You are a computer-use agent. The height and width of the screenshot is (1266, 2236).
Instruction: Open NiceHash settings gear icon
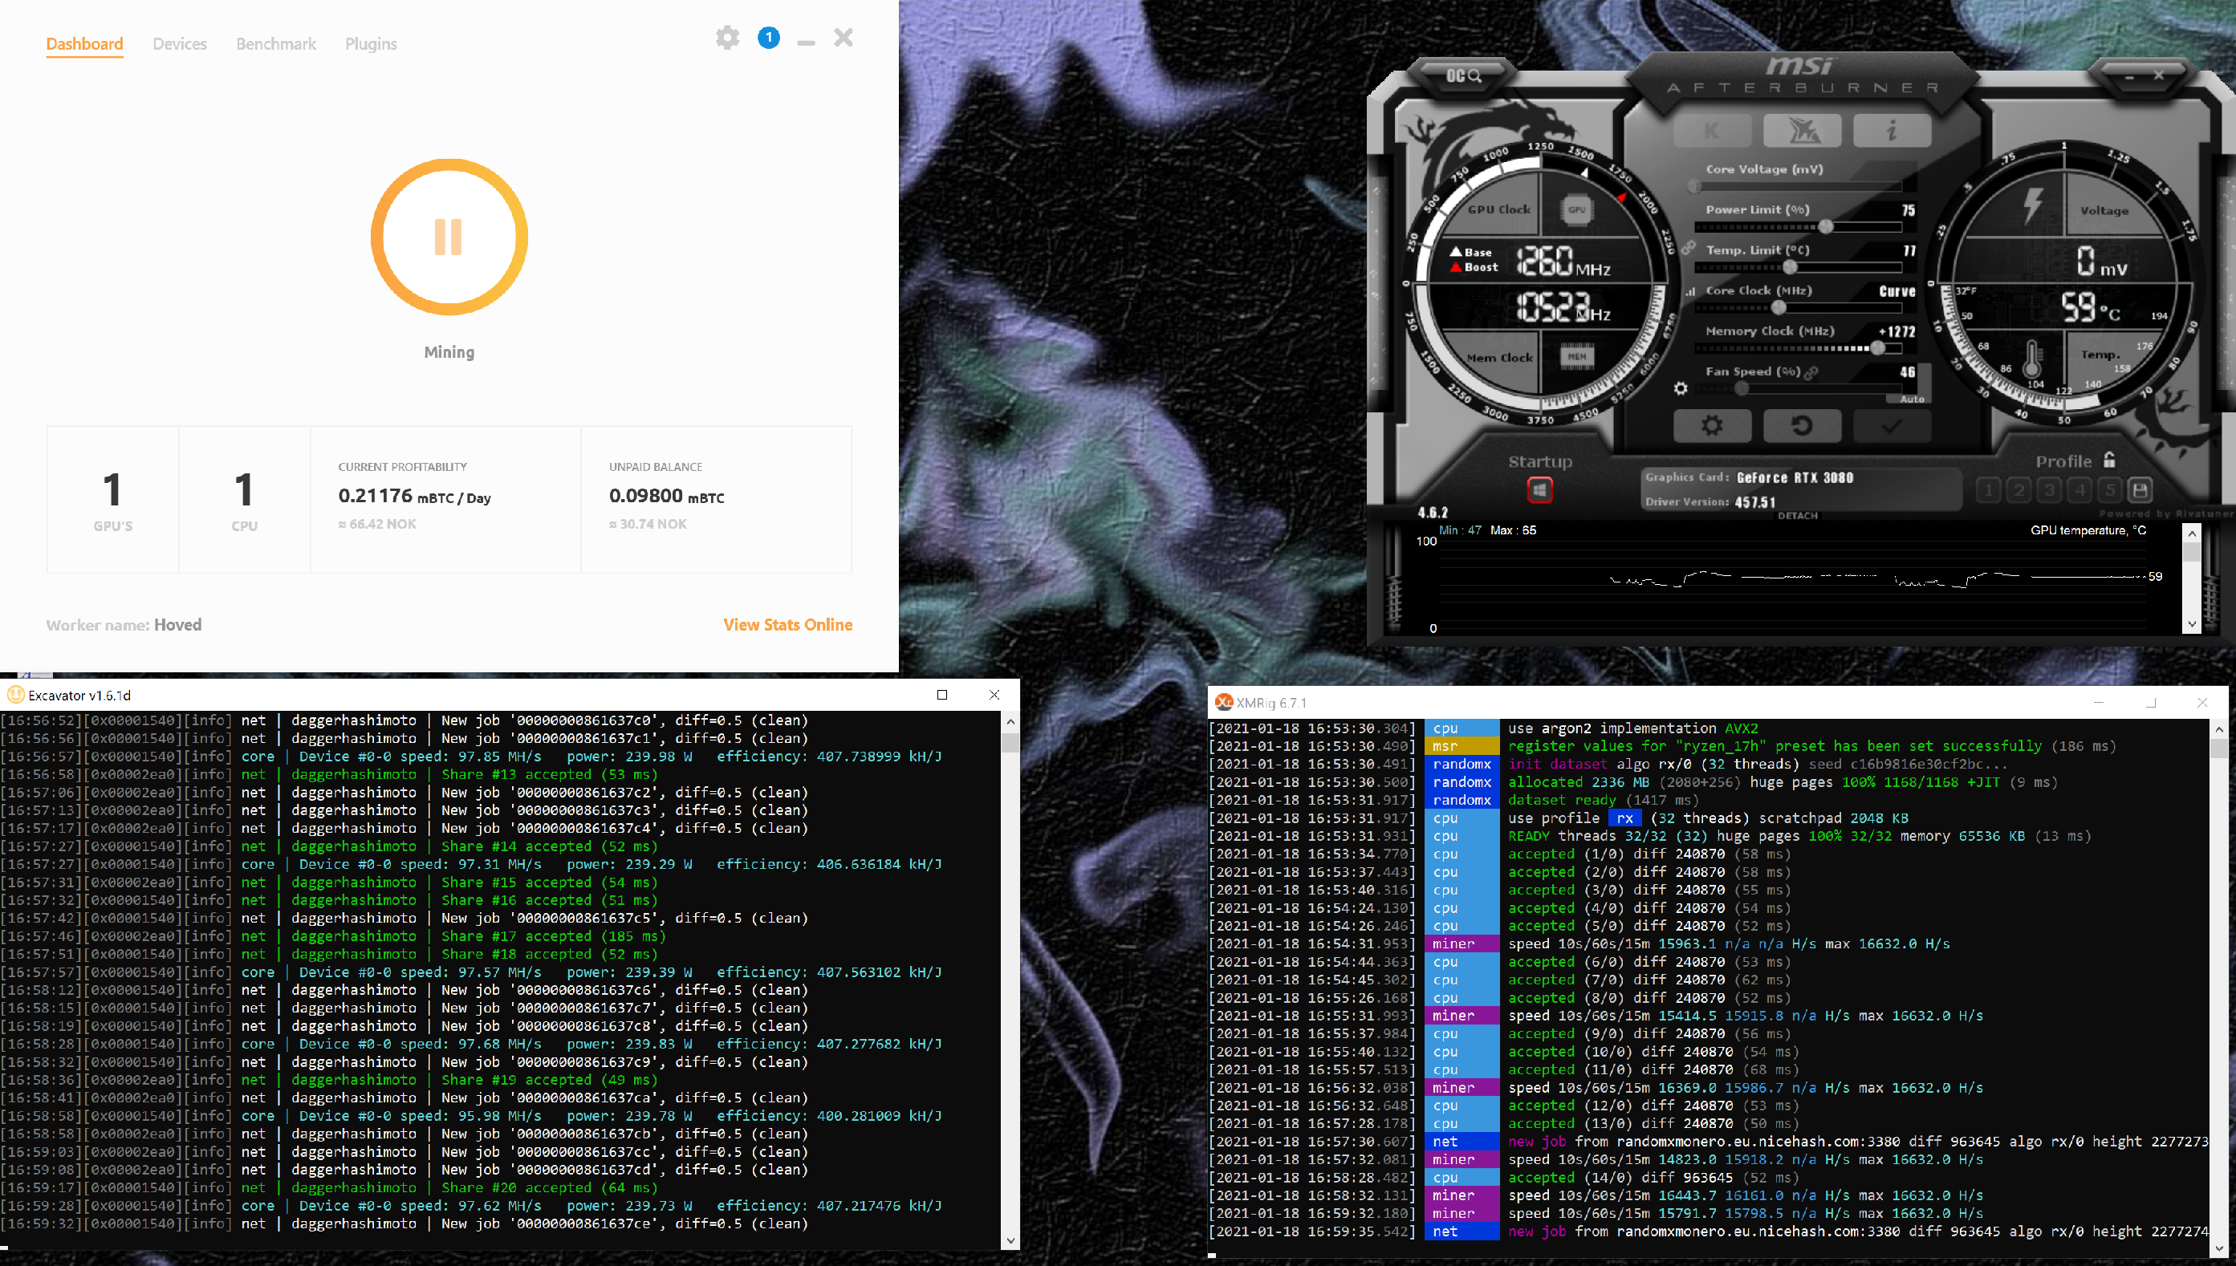pos(727,38)
